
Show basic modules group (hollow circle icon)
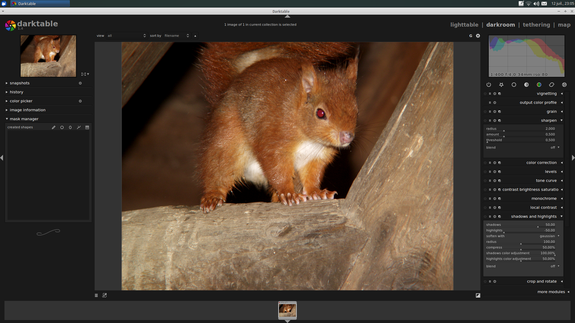(x=514, y=85)
